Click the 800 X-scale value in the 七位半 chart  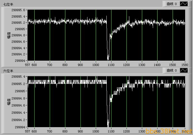(x=65, y=65)
